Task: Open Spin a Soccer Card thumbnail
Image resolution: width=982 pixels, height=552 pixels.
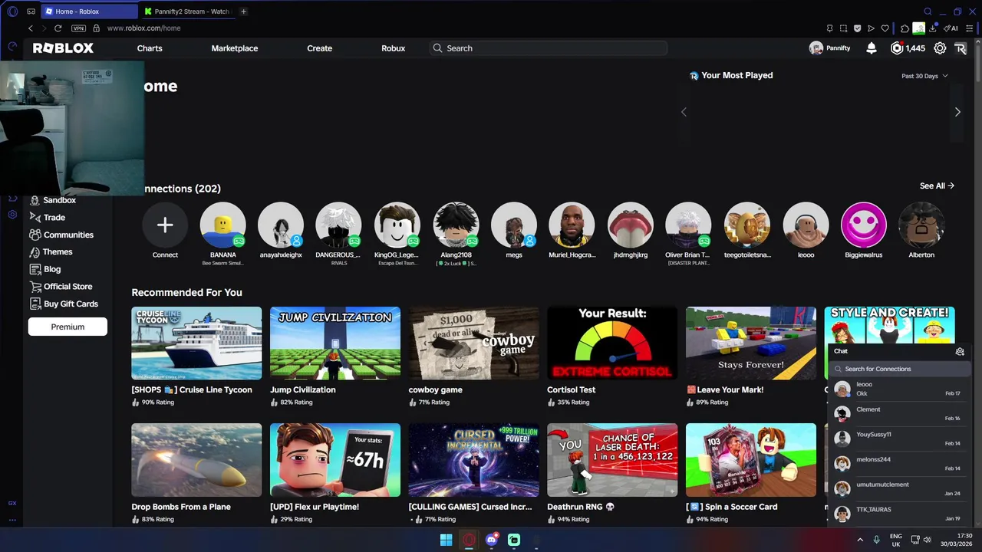Action: (751, 460)
